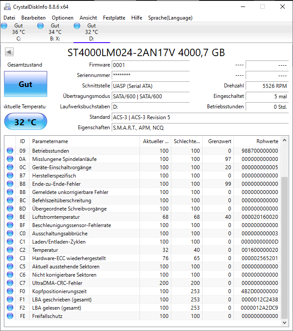Select raw value 000002565201 of Hardware-ECC
Viewport: 293px width, 331px height.
click(260, 258)
